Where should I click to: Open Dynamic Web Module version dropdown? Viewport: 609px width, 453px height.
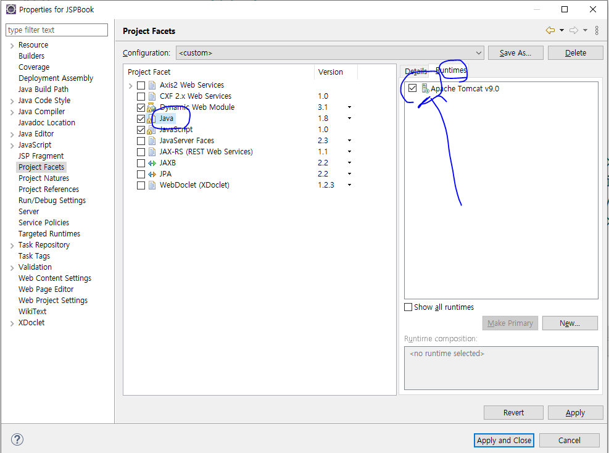coord(350,107)
